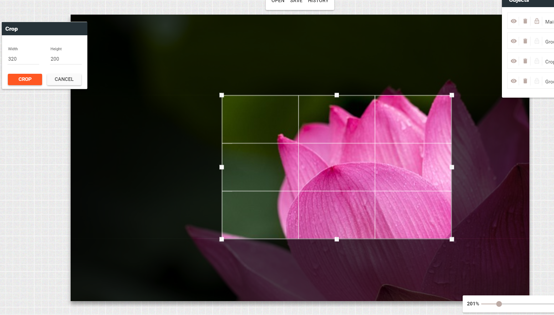Toggle visibility of the Crop layer
554x315 pixels.
(513, 61)
